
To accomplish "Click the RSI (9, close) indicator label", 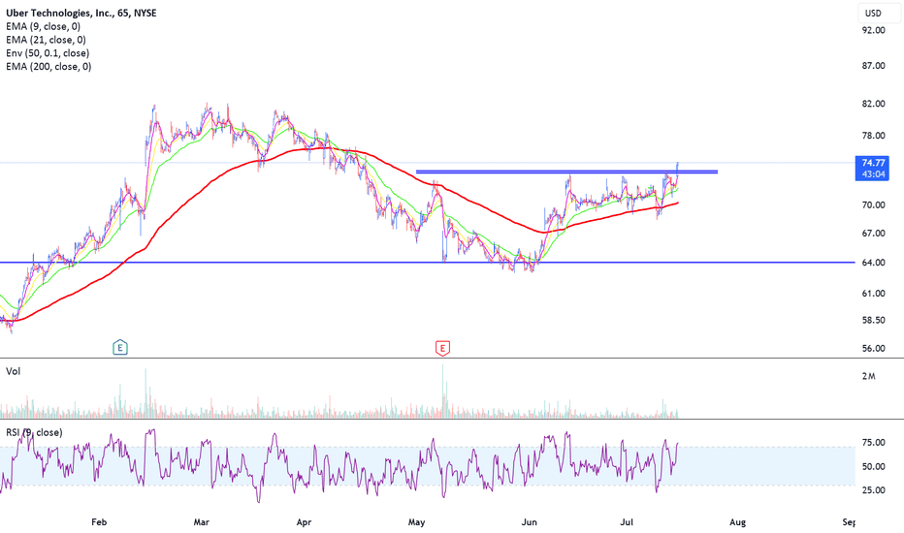I will (x=34, y=432).
